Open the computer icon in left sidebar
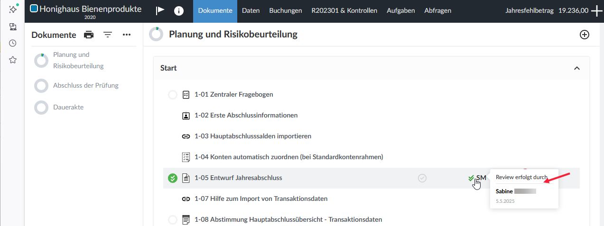Image resolution: width=604 pixels, height=226 pixels. point(13,27)
